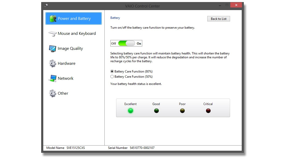285x160 pixels.
Task: Click the Other gear icon
Action: point(53,93)
